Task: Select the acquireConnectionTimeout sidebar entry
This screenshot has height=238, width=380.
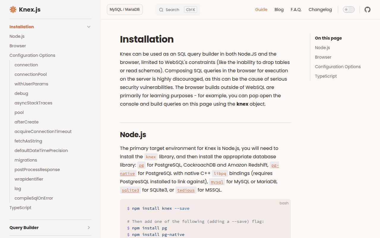Action: [x=43, y=131]
